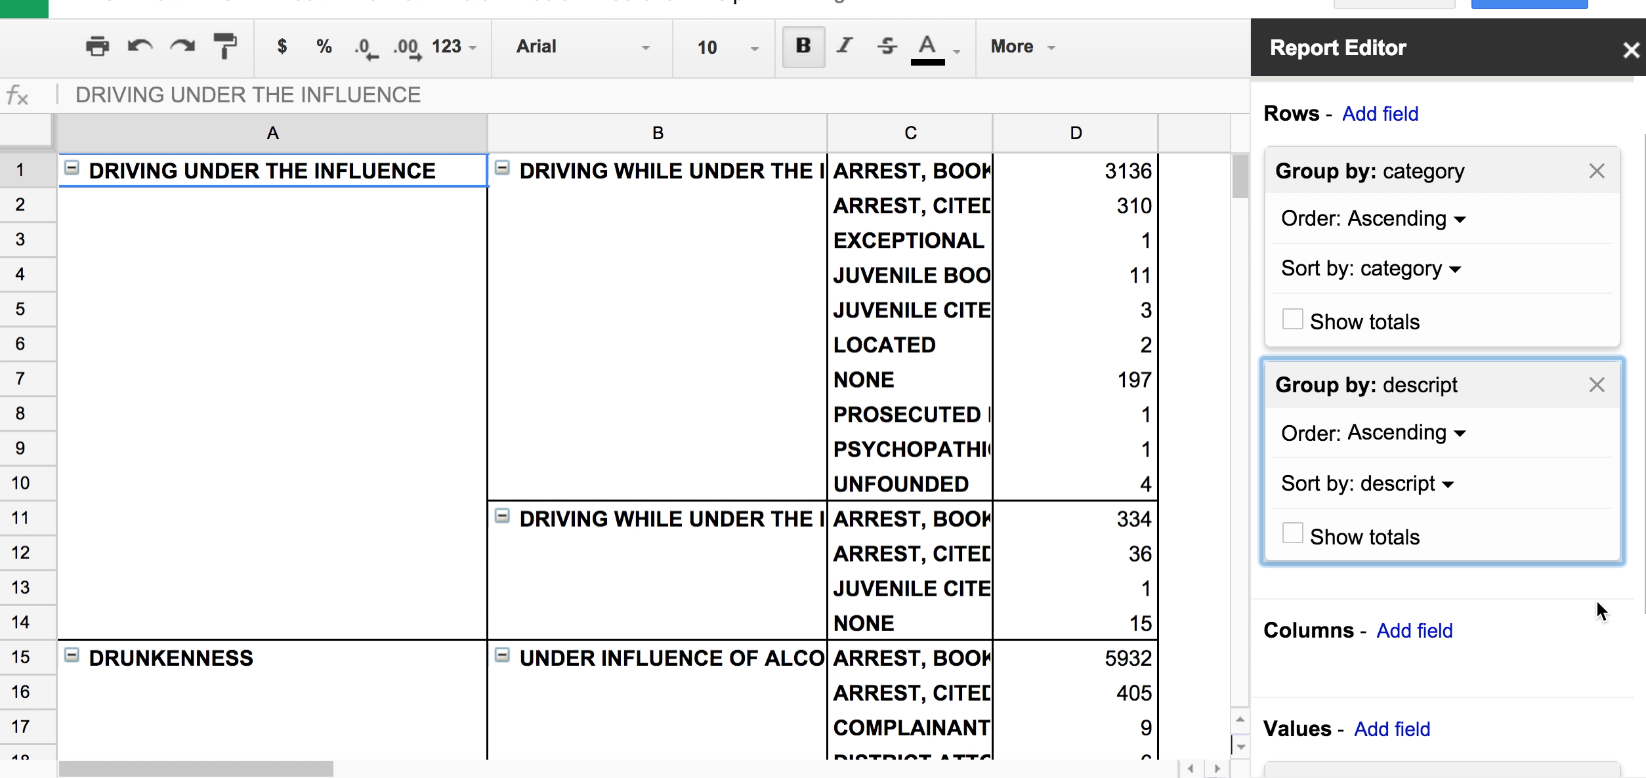Toggle bold button
1646x778 pixels.
803,47
